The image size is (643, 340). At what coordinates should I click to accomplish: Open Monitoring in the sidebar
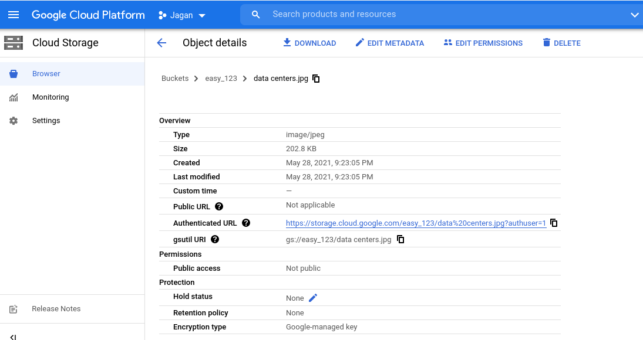72,97
